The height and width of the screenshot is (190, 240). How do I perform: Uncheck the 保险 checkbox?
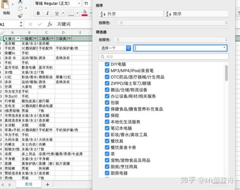click(x=107, y=115)
